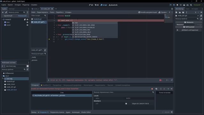Open the Редактор menu
204x115 pixels.
coord(26,5)
